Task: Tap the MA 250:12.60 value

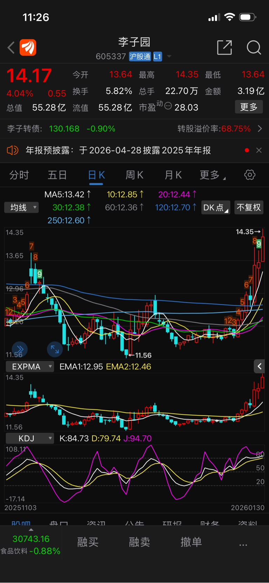Action: [x=69, y=220]
